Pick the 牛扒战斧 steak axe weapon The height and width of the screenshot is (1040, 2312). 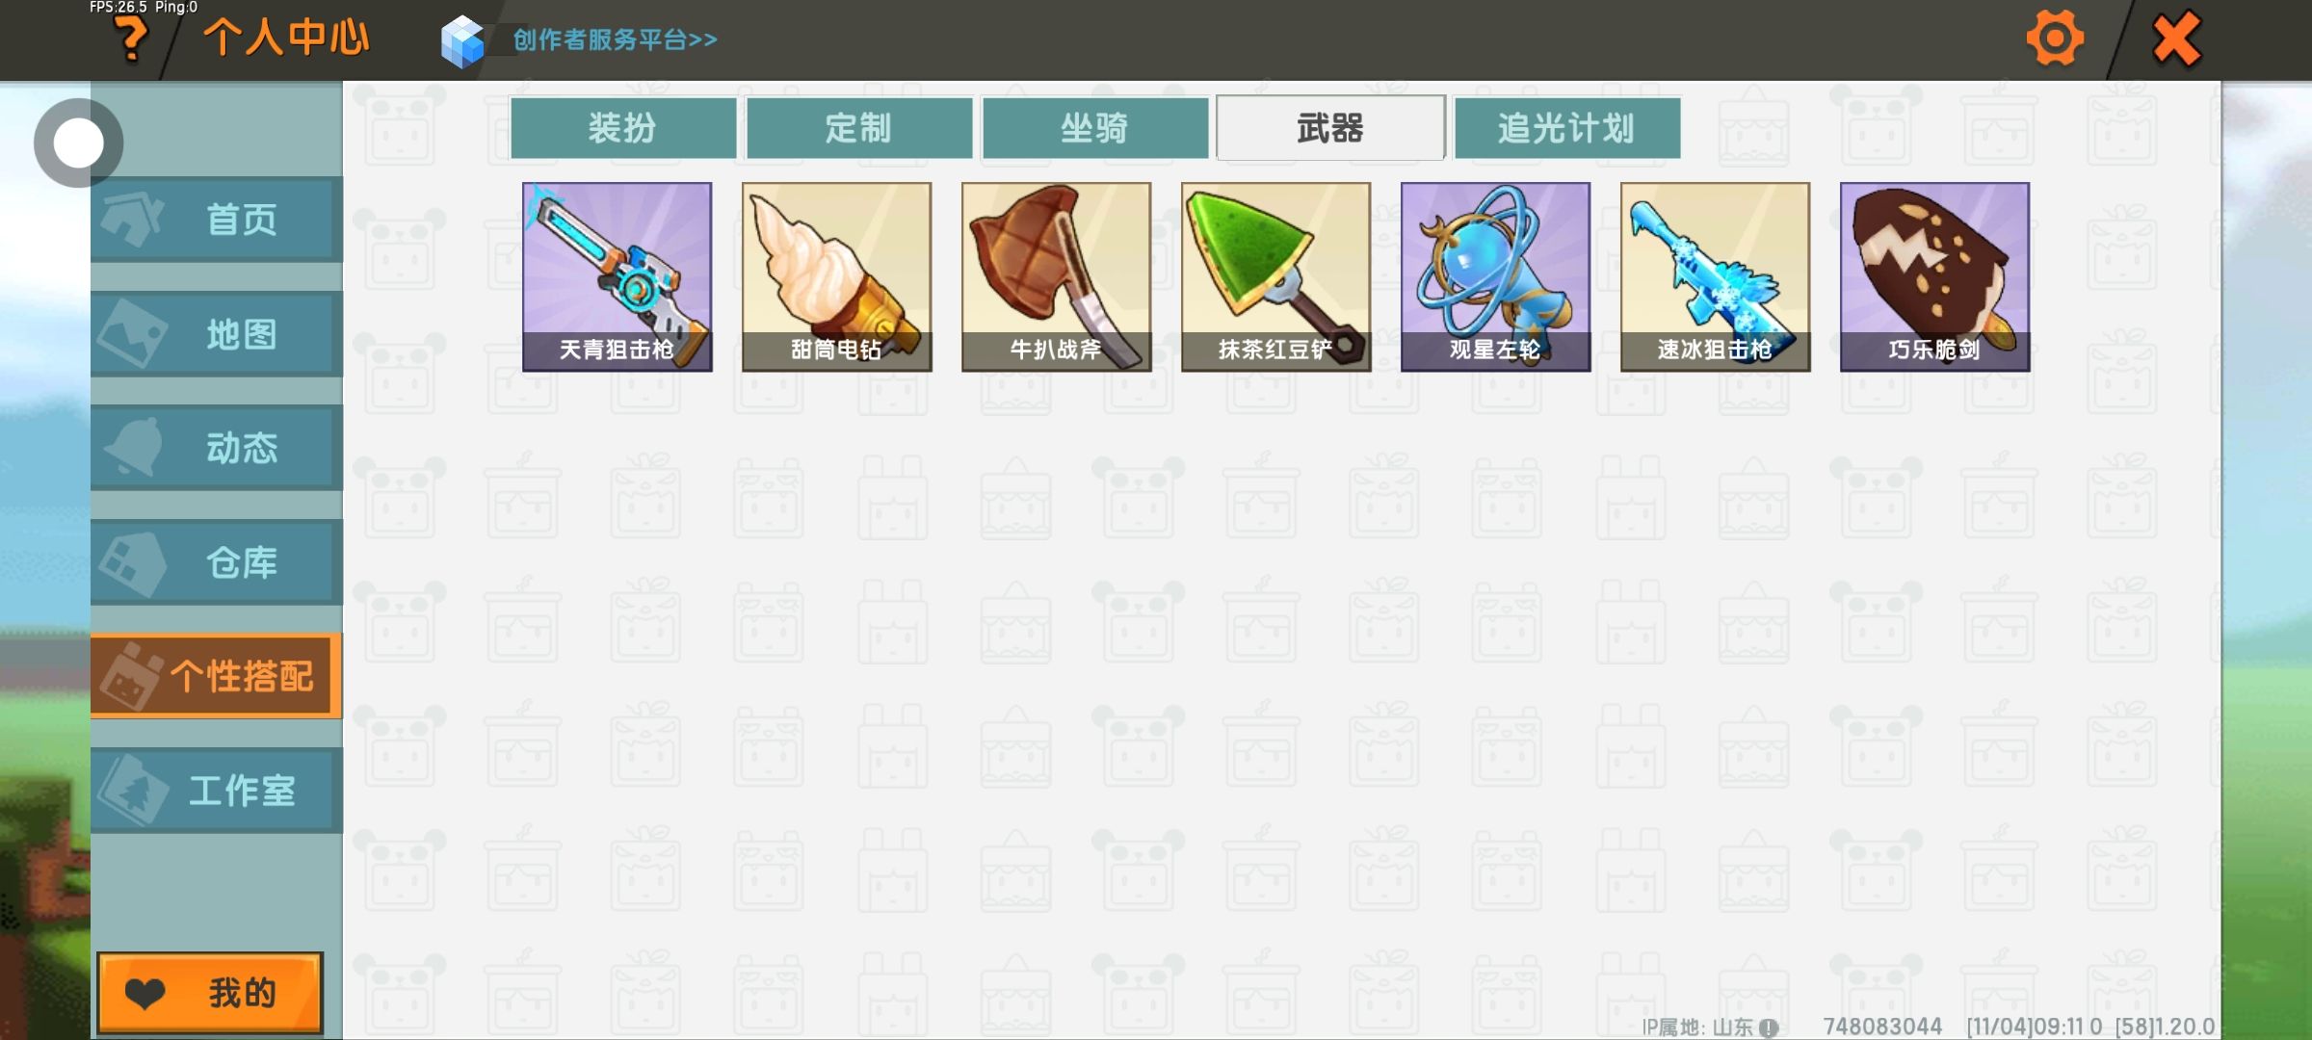tap(1057, 277)
